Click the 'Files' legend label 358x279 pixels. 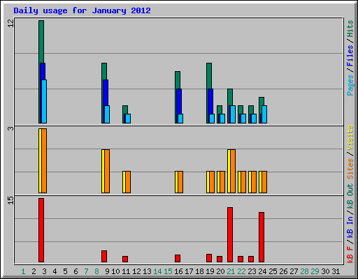350,56
